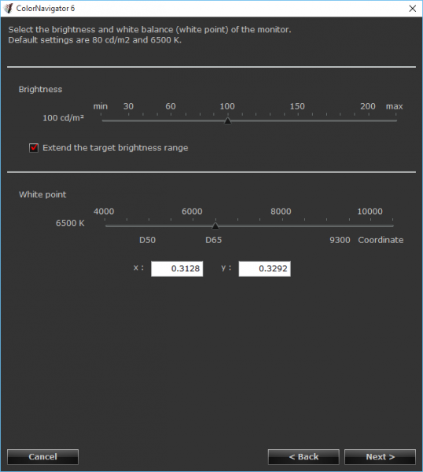Screen dimensions: 423x472
Task: Set brightness slider to the 60 mark
Action: (171, 120)
